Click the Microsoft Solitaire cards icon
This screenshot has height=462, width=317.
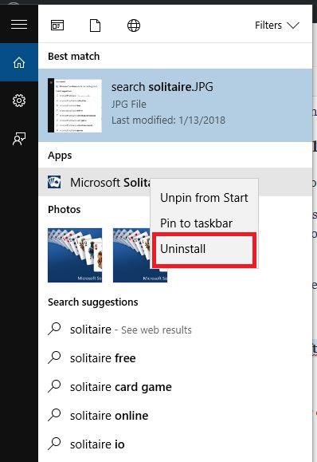pyautogui.click(x=54, y=182)
